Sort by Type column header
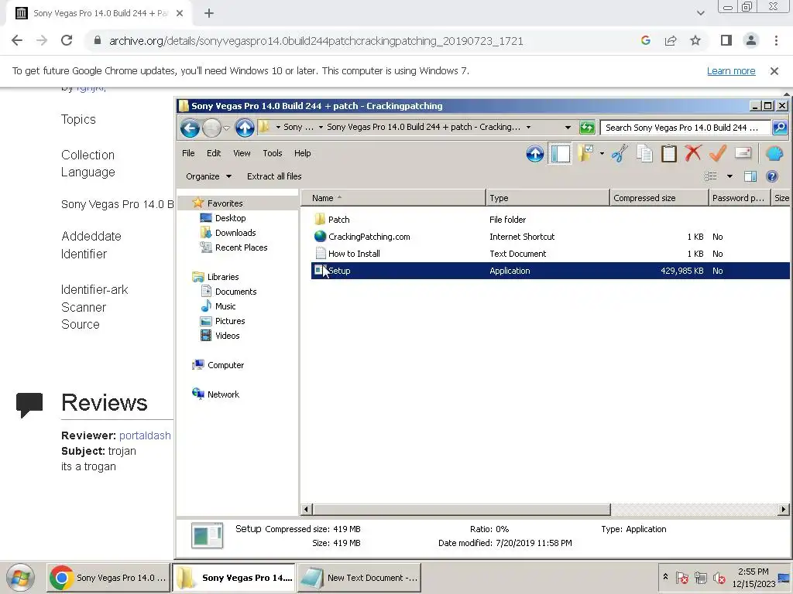Screen dimensions: 793x594 [x=548, y=198]
